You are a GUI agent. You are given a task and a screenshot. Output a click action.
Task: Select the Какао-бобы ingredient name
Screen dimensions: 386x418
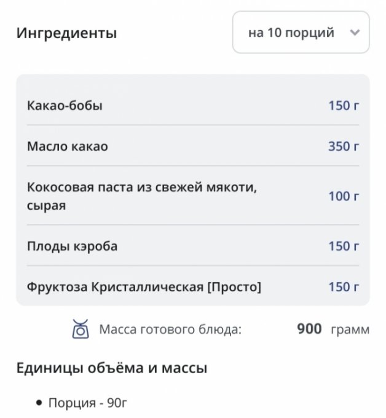point(65,106)
